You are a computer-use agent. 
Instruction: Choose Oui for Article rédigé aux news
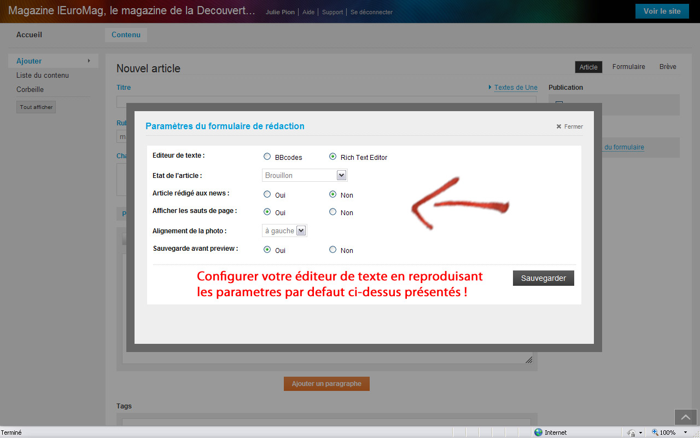267,194
